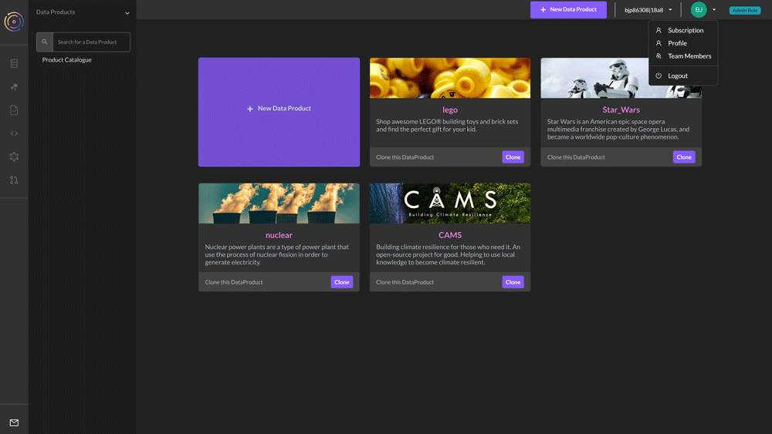The width and height of the screenshot is (772, 434).
Task: Click the Star_Wars card description text
Action: coord(618,130)
